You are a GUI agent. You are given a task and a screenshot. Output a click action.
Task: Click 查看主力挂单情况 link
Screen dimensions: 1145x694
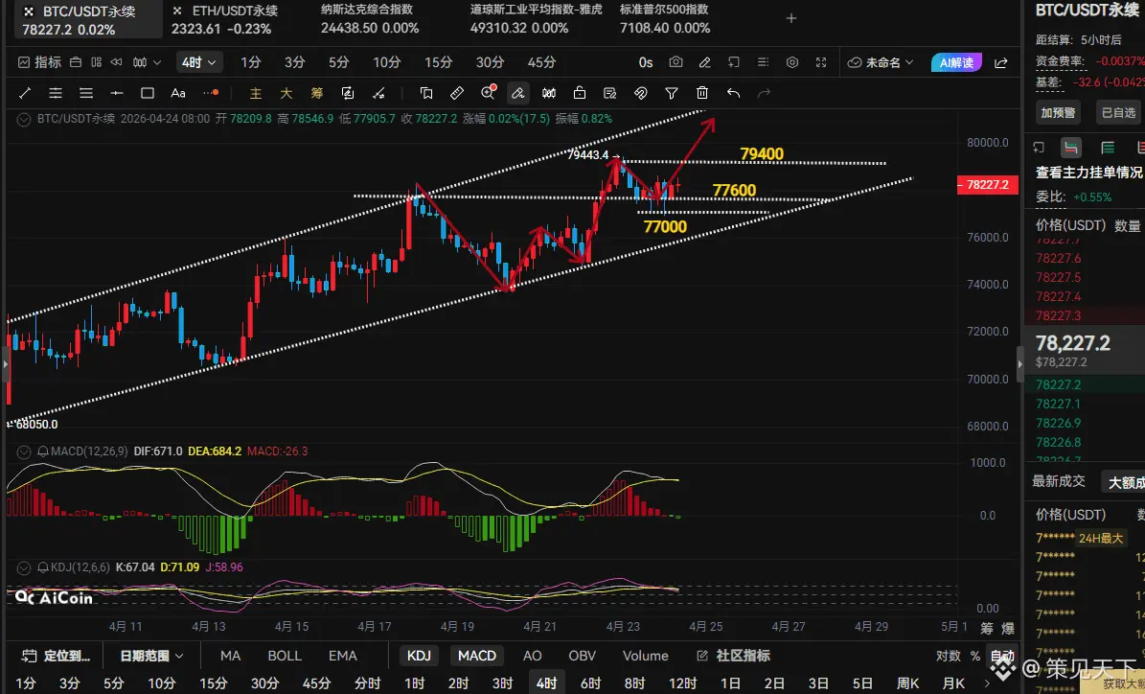[1088, 172]
